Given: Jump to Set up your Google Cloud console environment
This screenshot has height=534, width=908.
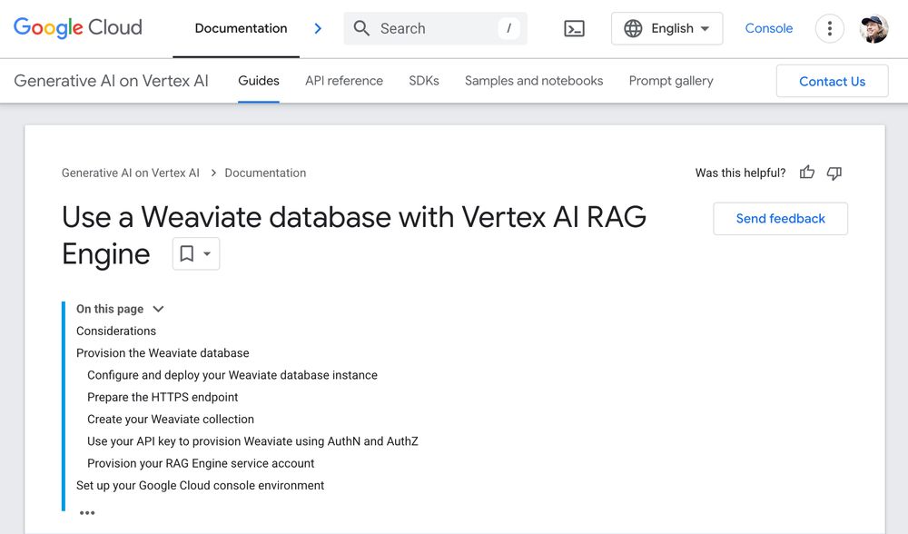Looking at the screenshot, I should (201, 485).
